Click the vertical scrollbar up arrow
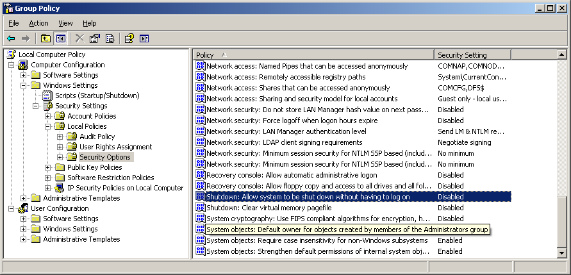Image resolution: width=571 pixels, height=275 pixels. pos(563,55)
